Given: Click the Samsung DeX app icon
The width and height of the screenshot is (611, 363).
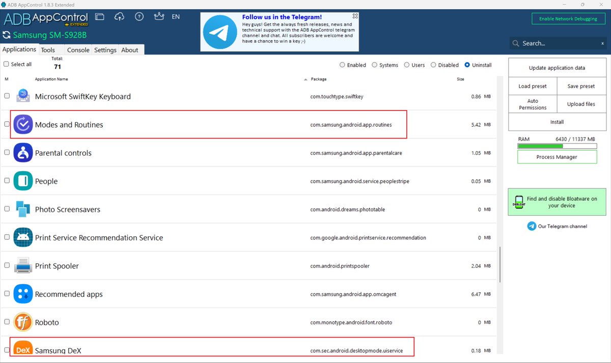Looking at the screenshot, I should tap(23, 349).
